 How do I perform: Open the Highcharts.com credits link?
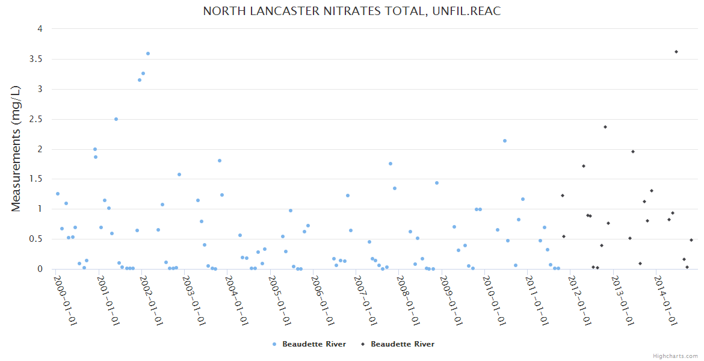click(x=675, y=356)
